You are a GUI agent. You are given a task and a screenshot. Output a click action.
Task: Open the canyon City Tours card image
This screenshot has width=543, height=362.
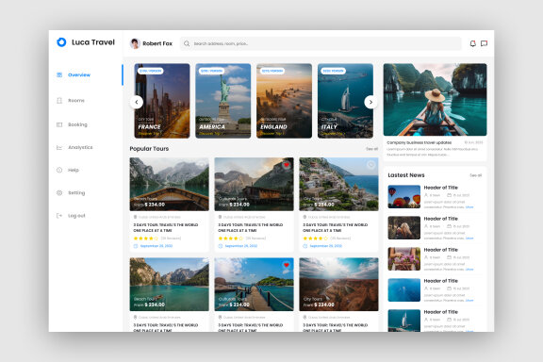click(x=338, y=285)
